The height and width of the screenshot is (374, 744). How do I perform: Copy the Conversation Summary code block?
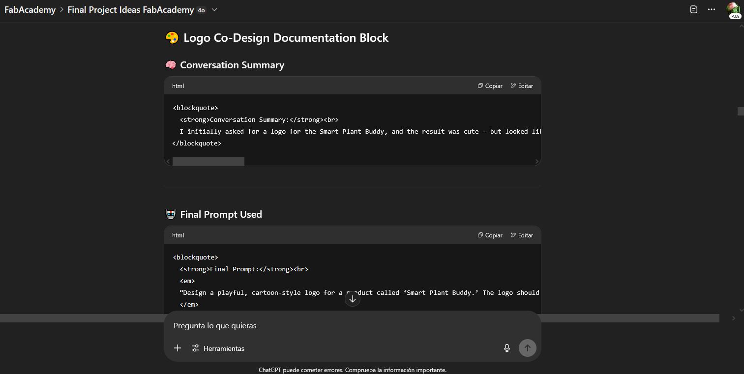490,86
